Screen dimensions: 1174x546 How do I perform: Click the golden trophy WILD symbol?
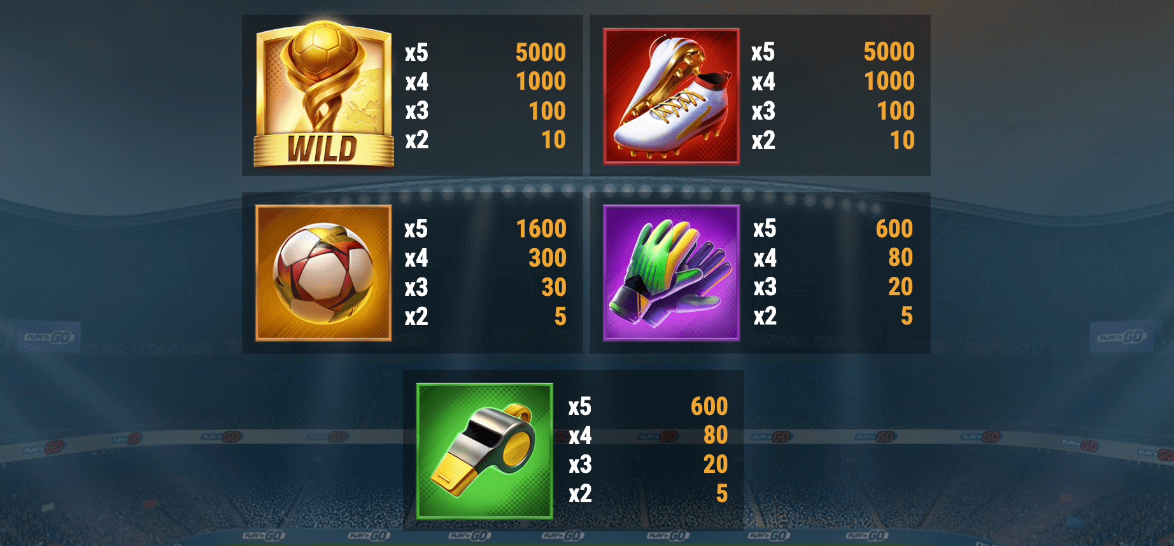[x=323, y=95]
